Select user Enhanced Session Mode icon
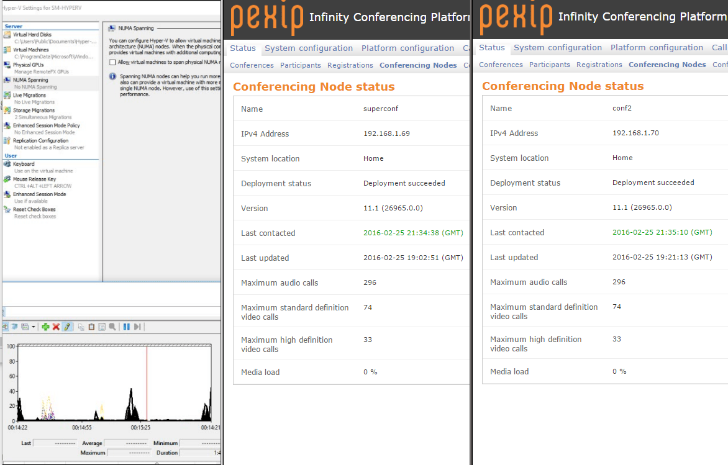Image resolution: width=728 pixels, height=465 pixels. pos(7,194)
